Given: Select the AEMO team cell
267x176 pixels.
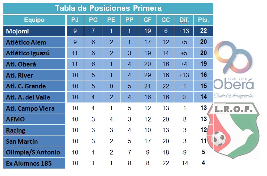Looking at the screenshot, I should (x=15, y=120).
